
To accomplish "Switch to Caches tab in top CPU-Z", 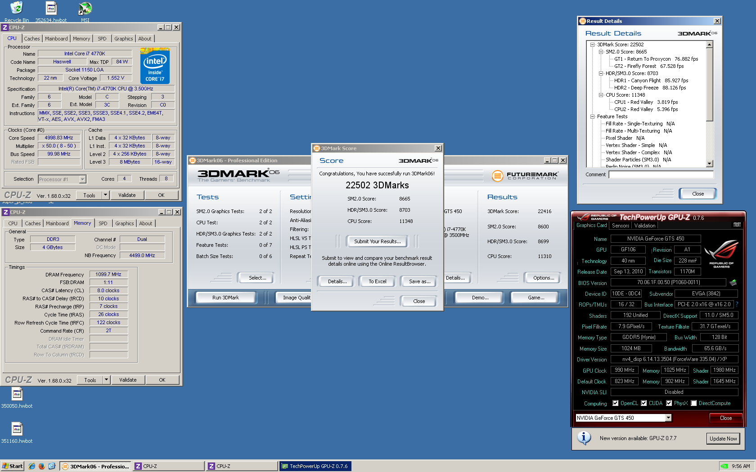I will (32, 39).
